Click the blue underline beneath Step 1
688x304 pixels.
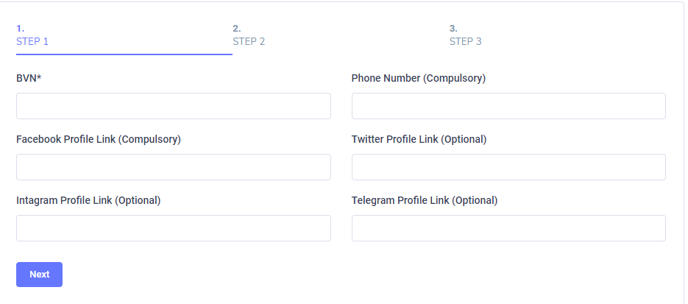tap(124, 54)
